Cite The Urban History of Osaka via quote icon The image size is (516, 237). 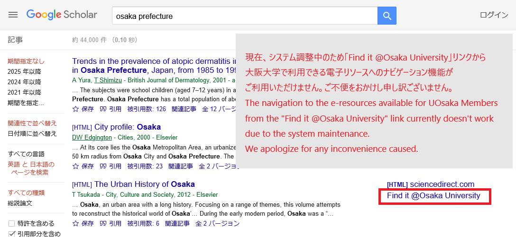(102, 224)
